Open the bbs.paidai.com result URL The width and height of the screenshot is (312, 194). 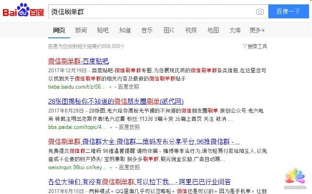77,127
